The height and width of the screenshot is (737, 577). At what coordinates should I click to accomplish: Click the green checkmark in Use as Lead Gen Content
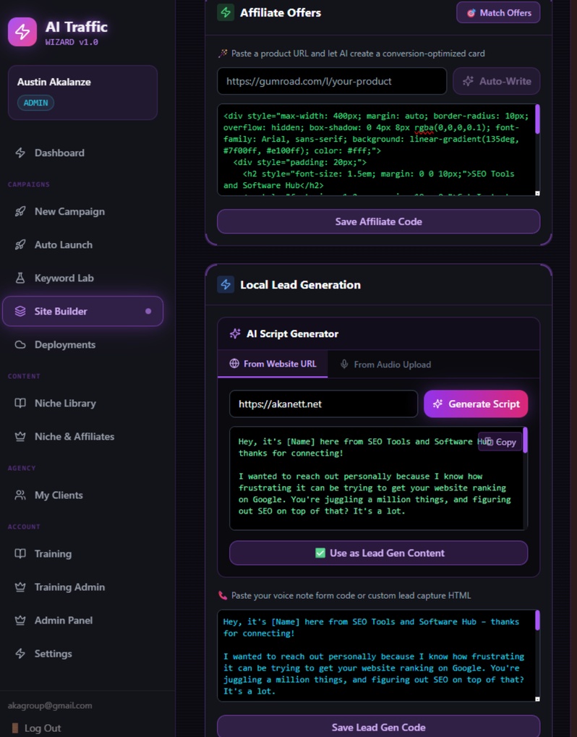320,553
